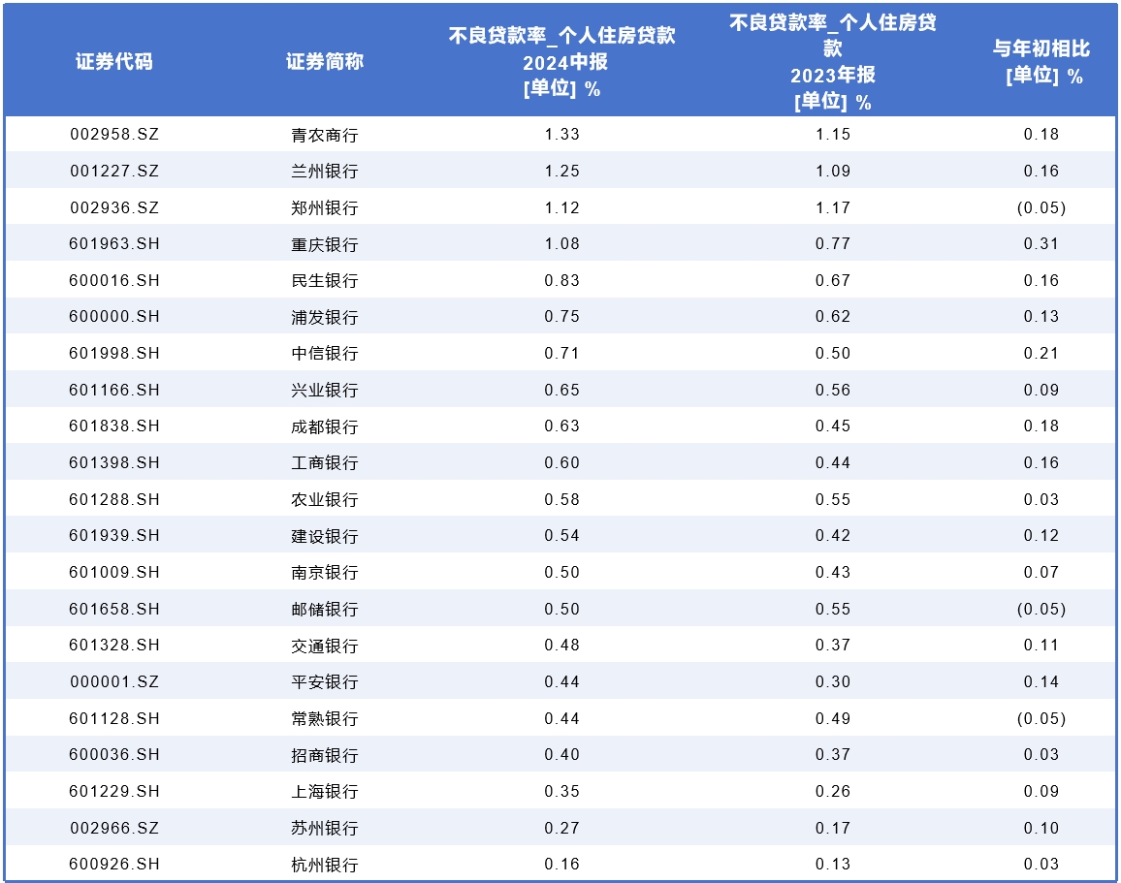Select stock code 601658.SH

114,610
